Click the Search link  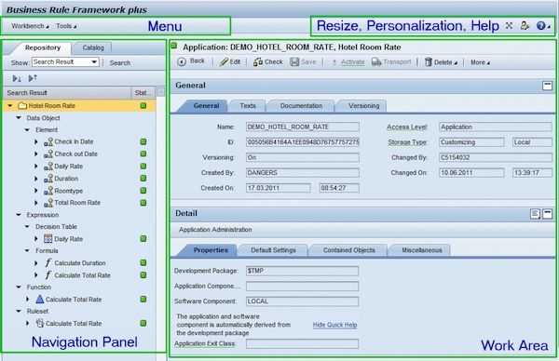[120, 62]
